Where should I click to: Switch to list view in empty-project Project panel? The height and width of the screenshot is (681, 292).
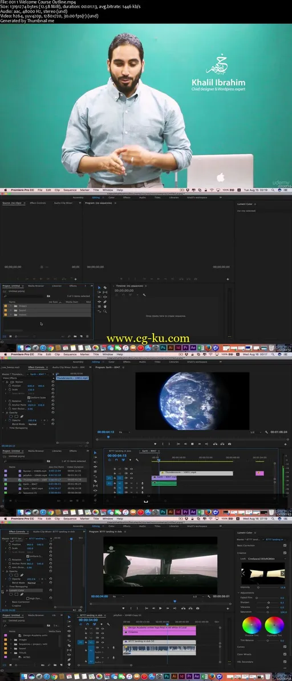tap(5, 336)
